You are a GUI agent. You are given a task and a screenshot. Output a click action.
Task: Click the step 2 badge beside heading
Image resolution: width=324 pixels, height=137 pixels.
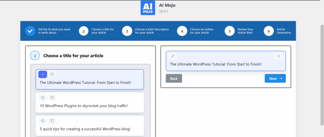click(x=35, y=56)
